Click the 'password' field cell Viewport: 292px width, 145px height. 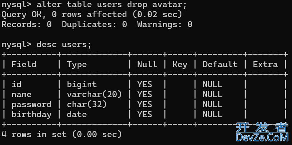coord(32,104)
